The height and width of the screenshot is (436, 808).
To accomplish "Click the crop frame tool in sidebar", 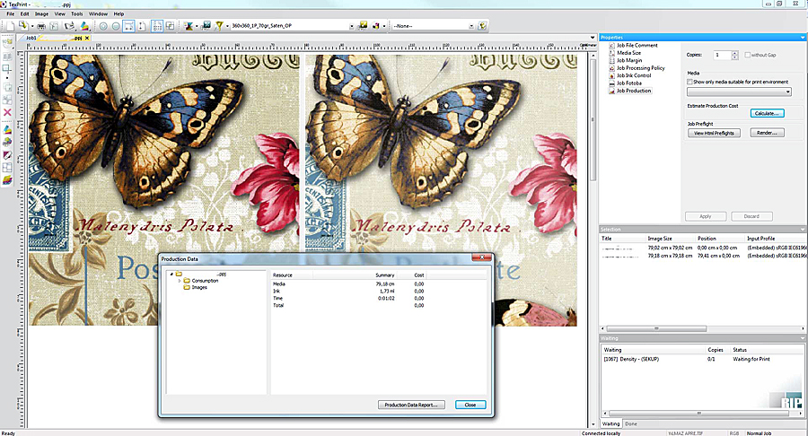I will tap(7, 68).
